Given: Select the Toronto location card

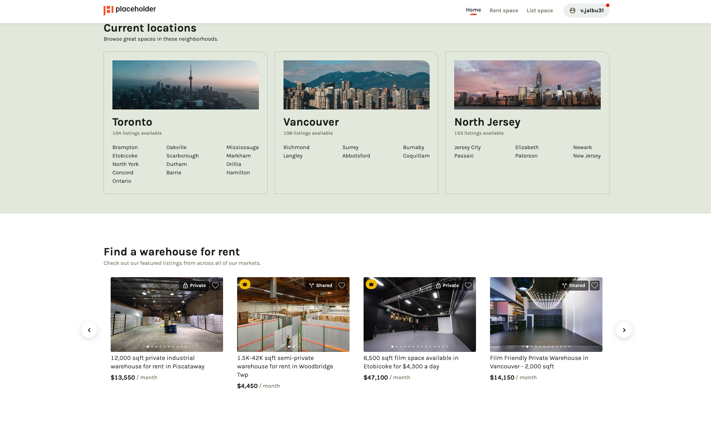Looking at the screenshot, I should pyautogui.click(x=185, y=122).
